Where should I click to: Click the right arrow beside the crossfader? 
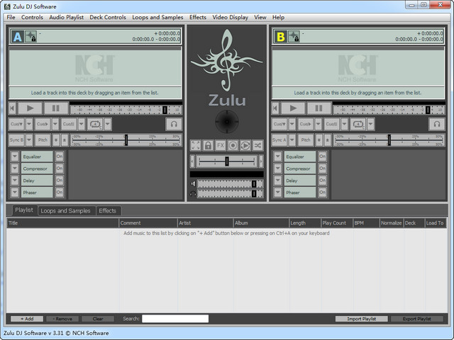tap(261, 161)
